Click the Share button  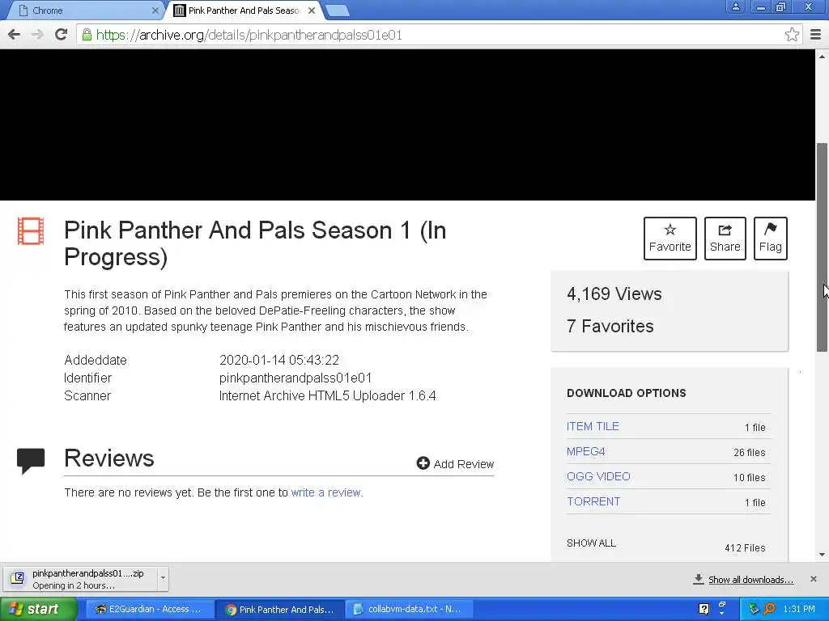(725, 239)
